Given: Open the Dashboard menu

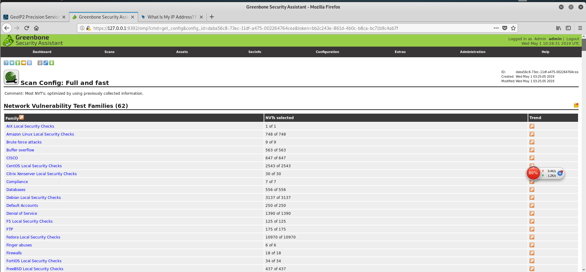Looking at the screenshot, I should (42, 52).
